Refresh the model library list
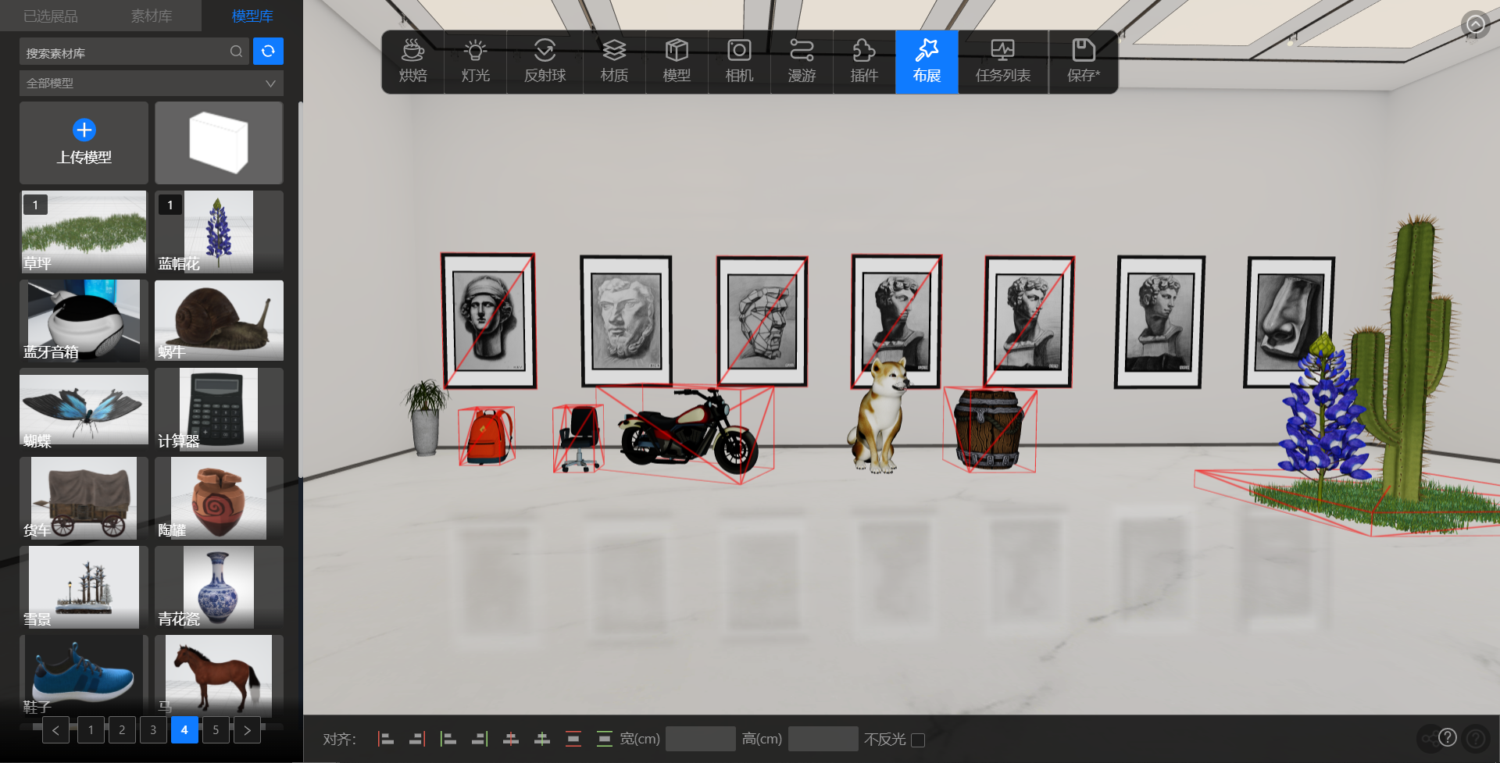The height and width of the screenshot is (763, 1500). point(268,52)
